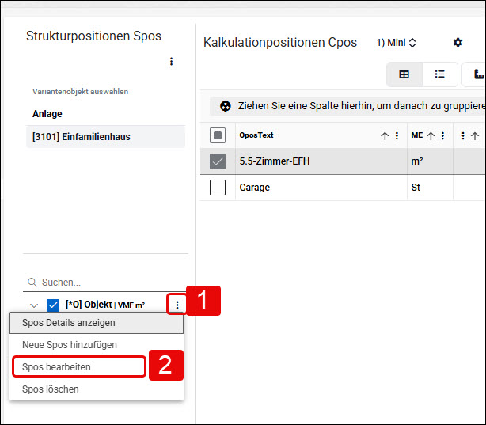Choose 'Neue Spos hinzufügen' menu entry
The width and height of the screenshot is (486, 425).
(97, 345)
